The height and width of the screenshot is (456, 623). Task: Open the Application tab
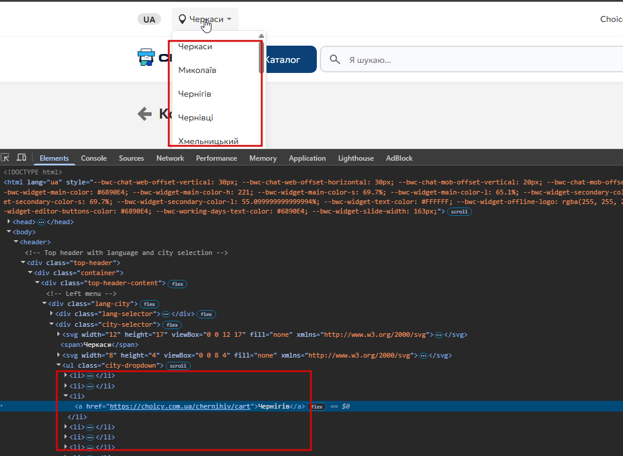coord(307,158)
